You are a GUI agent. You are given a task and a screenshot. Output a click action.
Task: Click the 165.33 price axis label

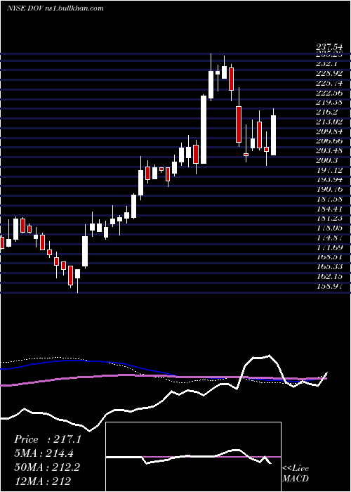[x=329, y=266]
